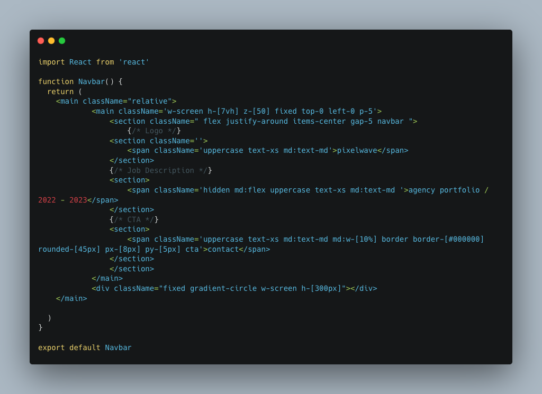Place cursor on function Navbar name
Viewport: 542px width, 394px height.
pyautogui.click(x=92, y=81)
